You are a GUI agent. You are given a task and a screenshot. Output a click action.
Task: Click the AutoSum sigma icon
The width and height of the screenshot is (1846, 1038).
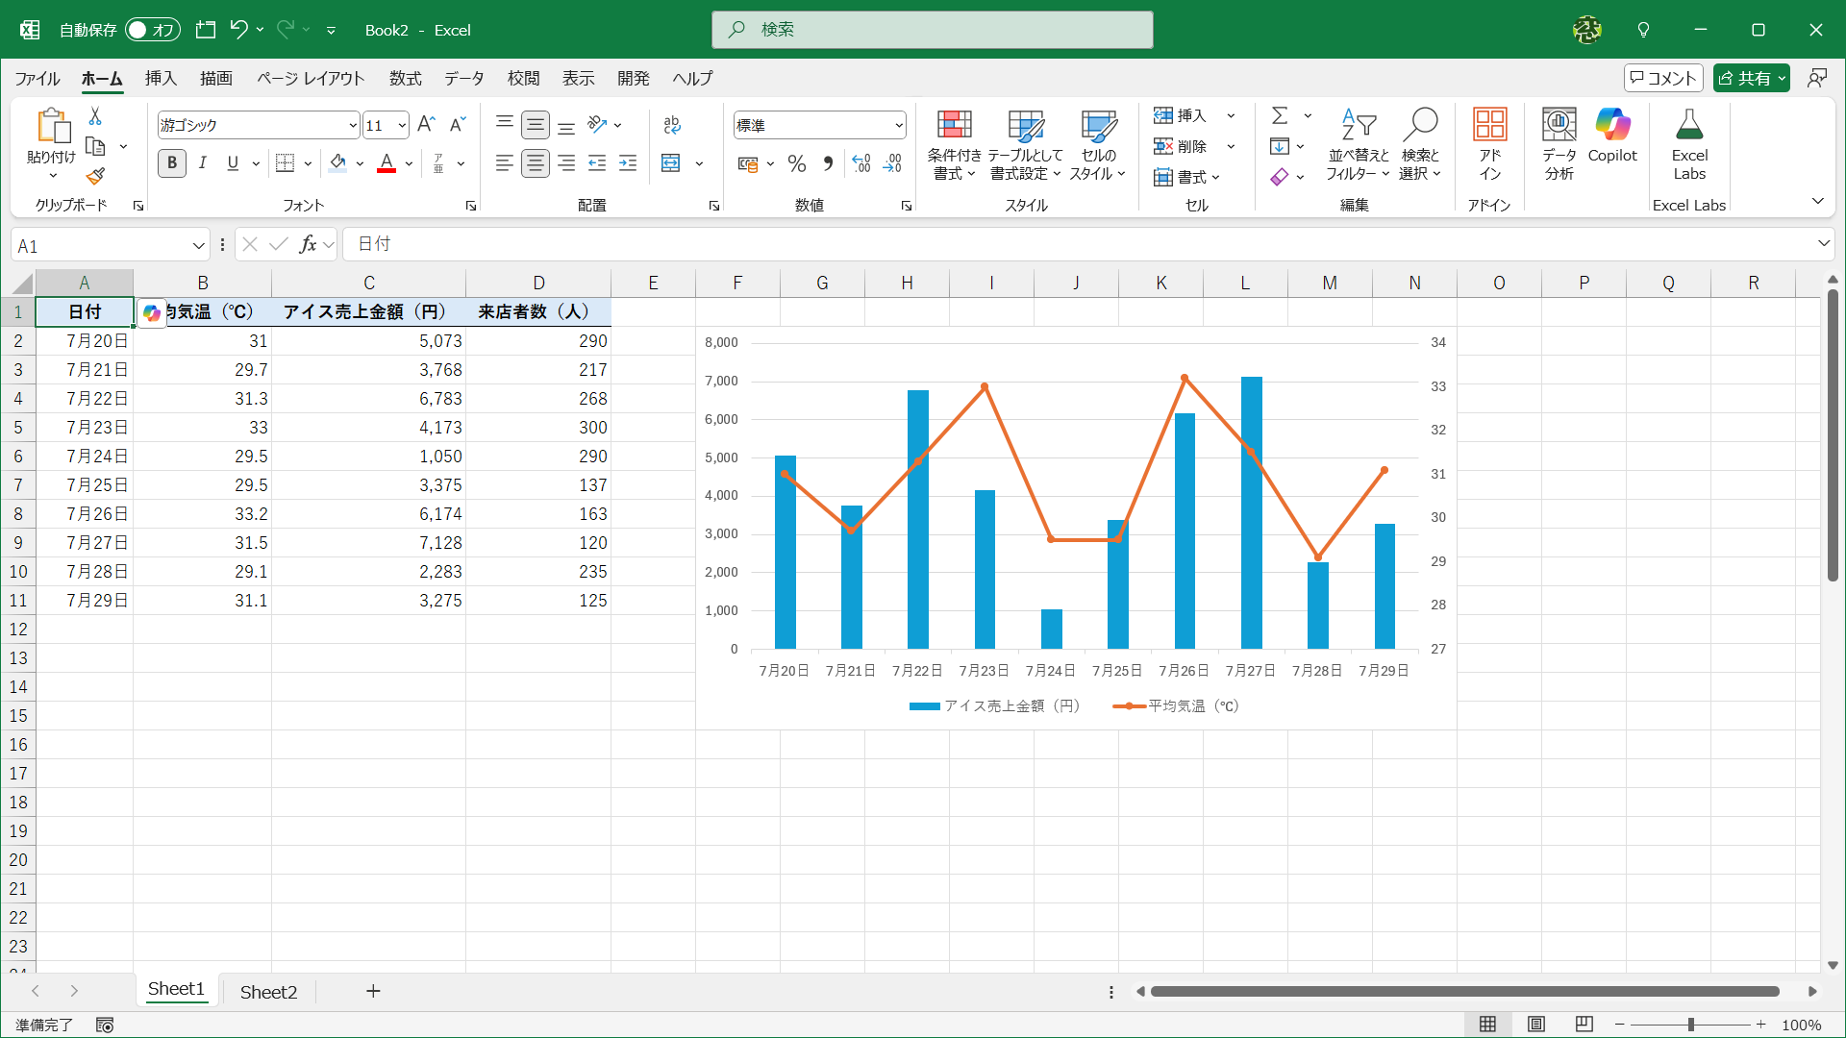coord(1279,116)
